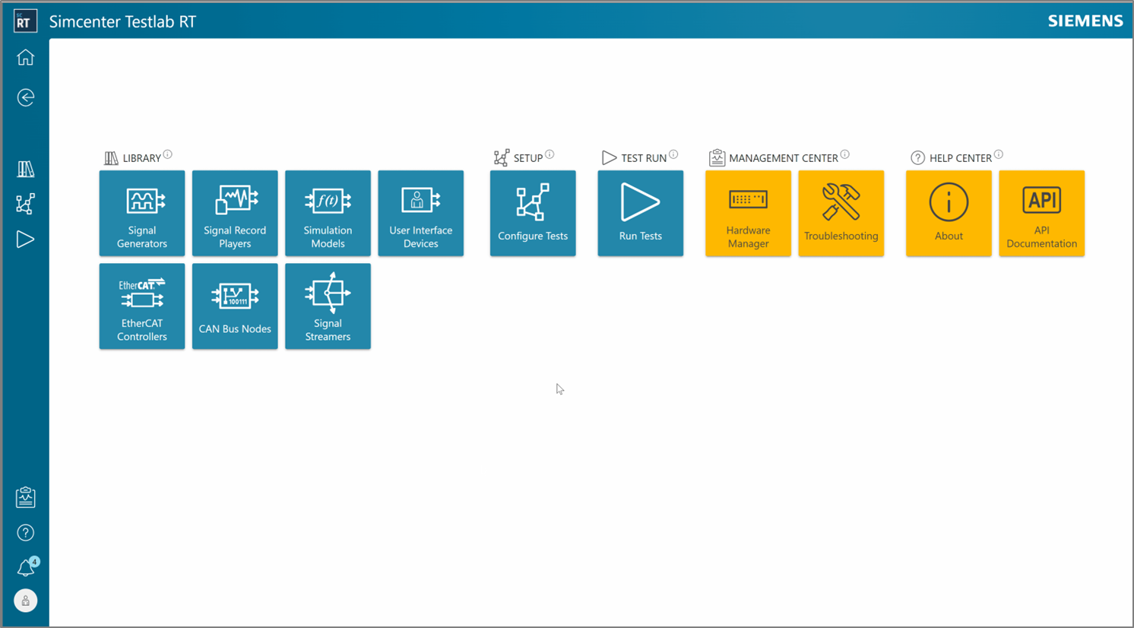Open the Signal Generators tile

coord(141,213)
